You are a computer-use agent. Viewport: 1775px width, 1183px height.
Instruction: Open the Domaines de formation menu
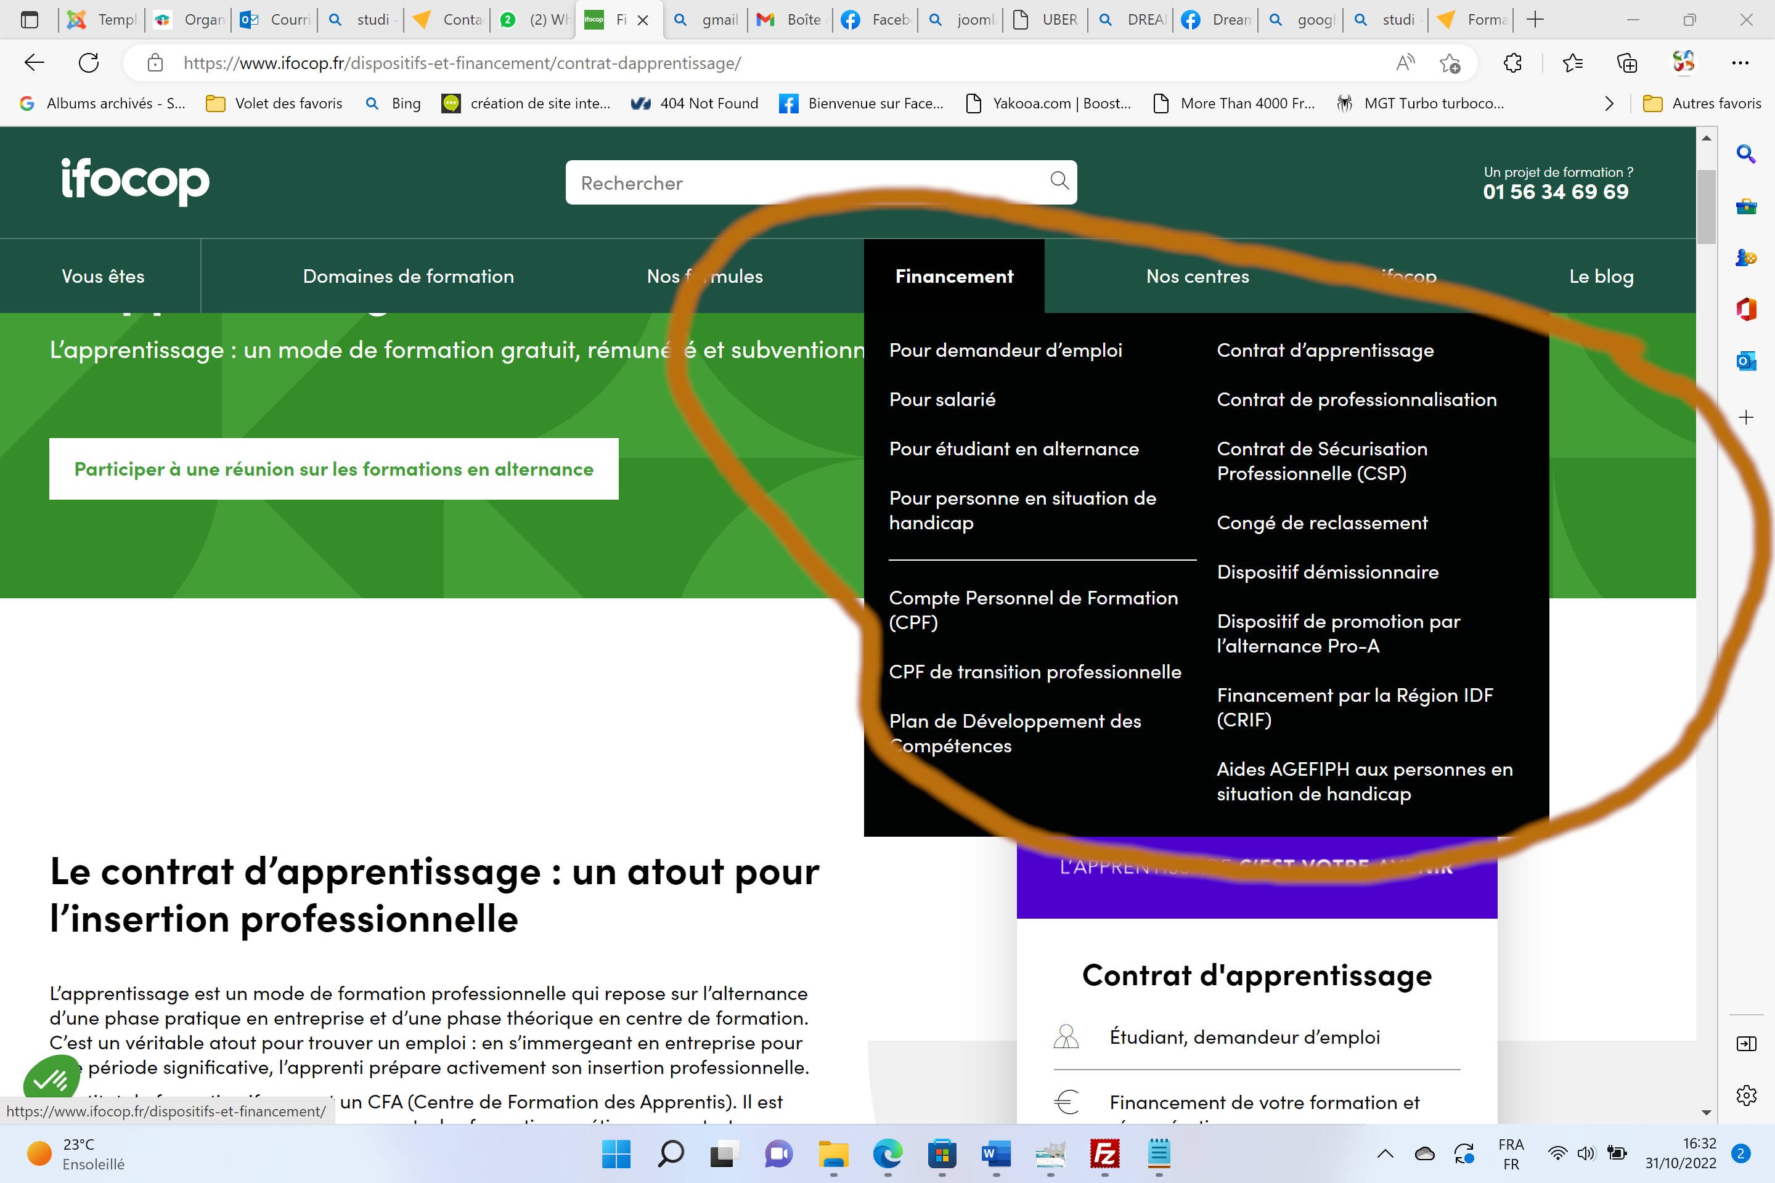coord(408,276)
